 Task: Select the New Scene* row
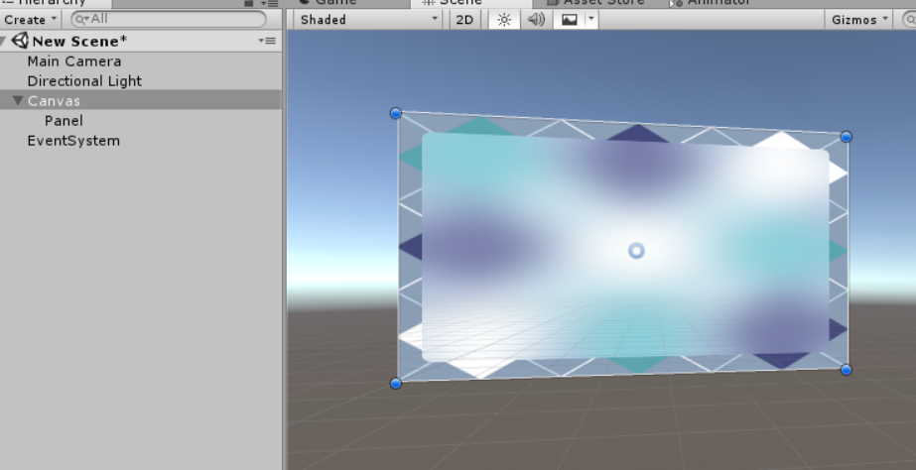click(x=140, y=41)
